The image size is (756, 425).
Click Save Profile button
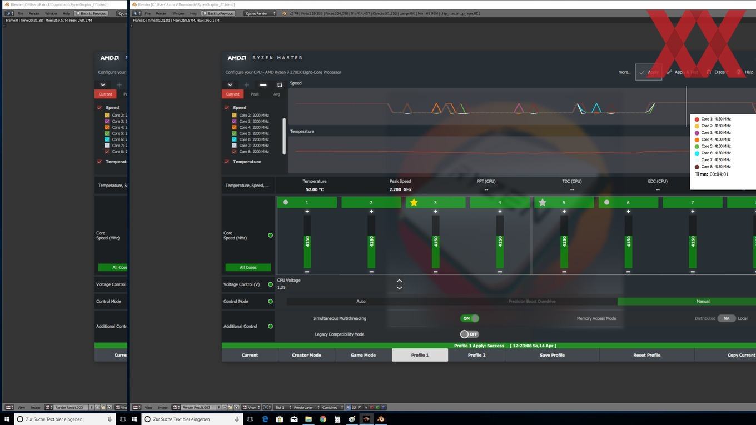pos(552,355)
